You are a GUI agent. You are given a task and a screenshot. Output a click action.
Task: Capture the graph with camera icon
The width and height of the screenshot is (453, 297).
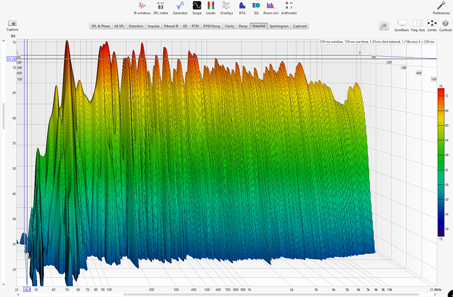coord(12,25)
